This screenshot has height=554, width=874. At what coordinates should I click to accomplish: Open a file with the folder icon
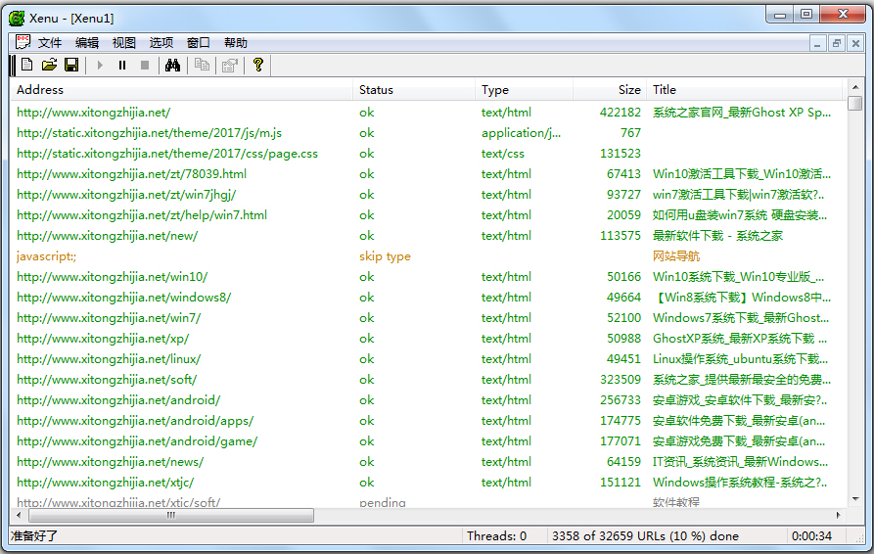click(x=49, y=65)
